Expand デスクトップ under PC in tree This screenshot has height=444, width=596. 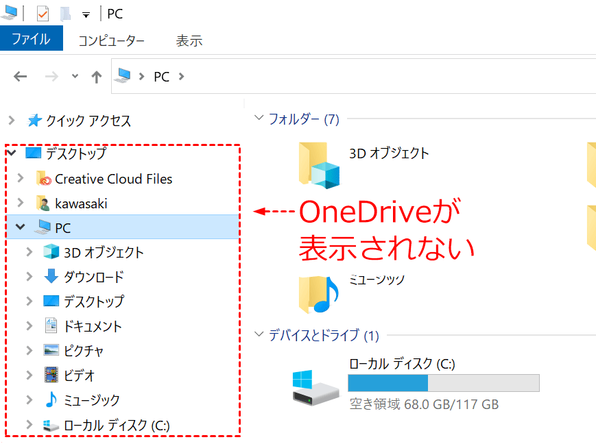point(29,301)
